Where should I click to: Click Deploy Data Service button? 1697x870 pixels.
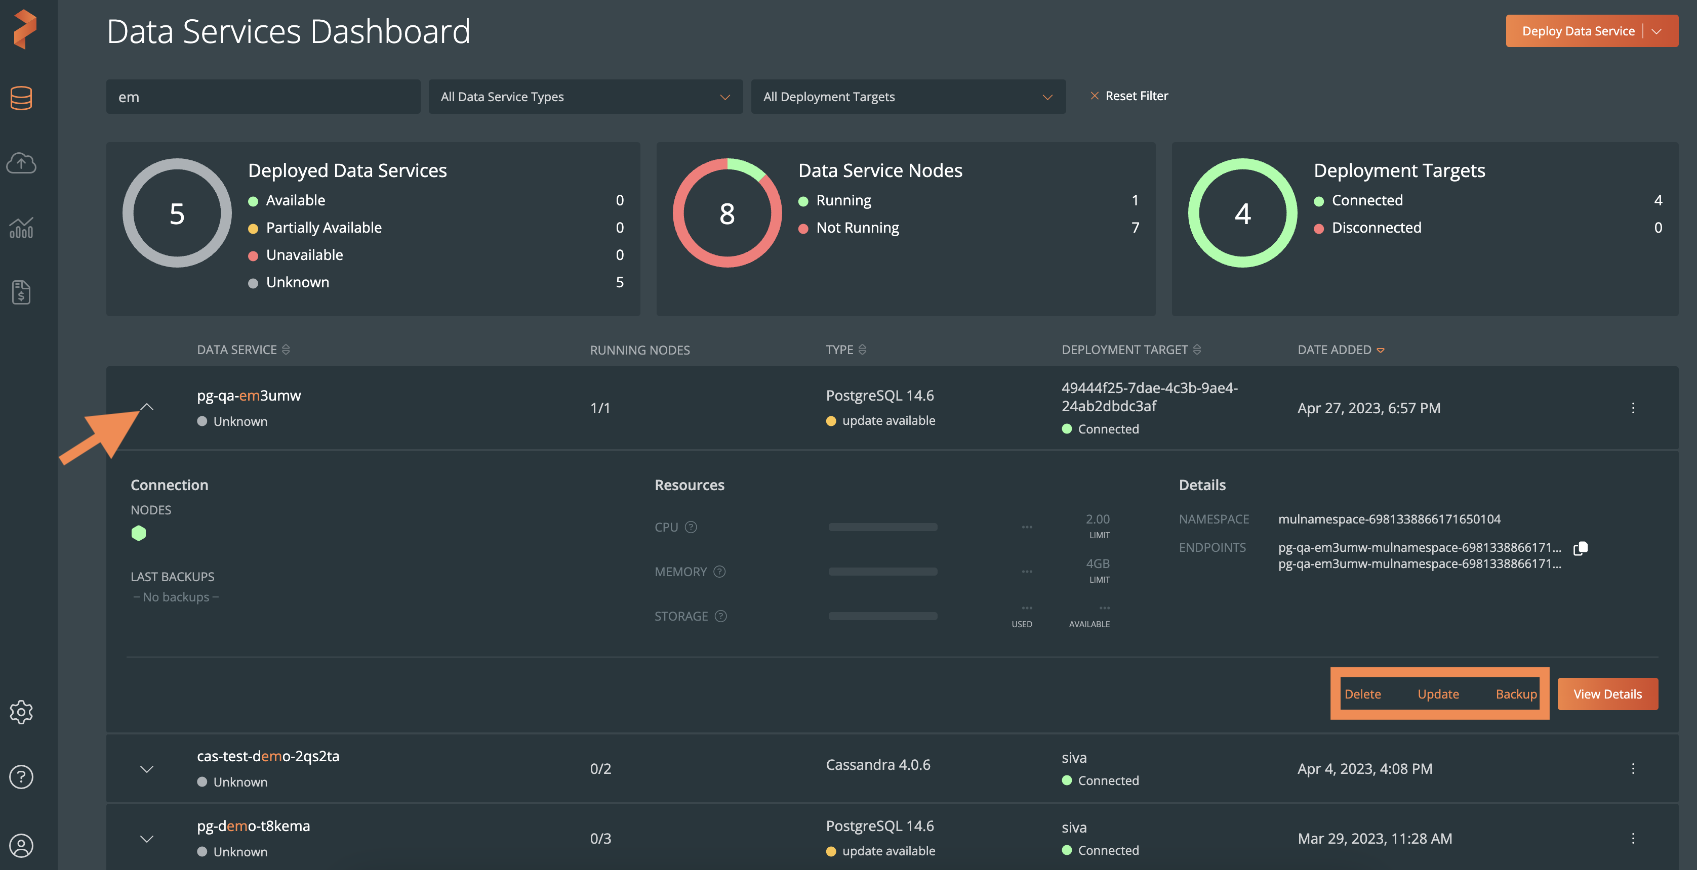click(1579, 31)
